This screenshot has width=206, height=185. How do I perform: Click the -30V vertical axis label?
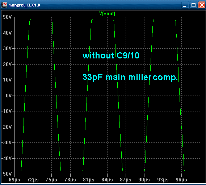(x=7, y=142)
